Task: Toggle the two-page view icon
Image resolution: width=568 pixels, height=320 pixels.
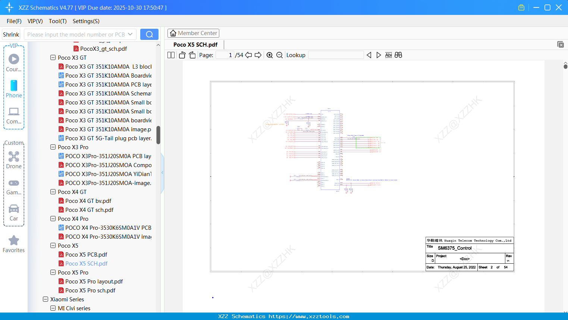Action: tap(171, 55)
